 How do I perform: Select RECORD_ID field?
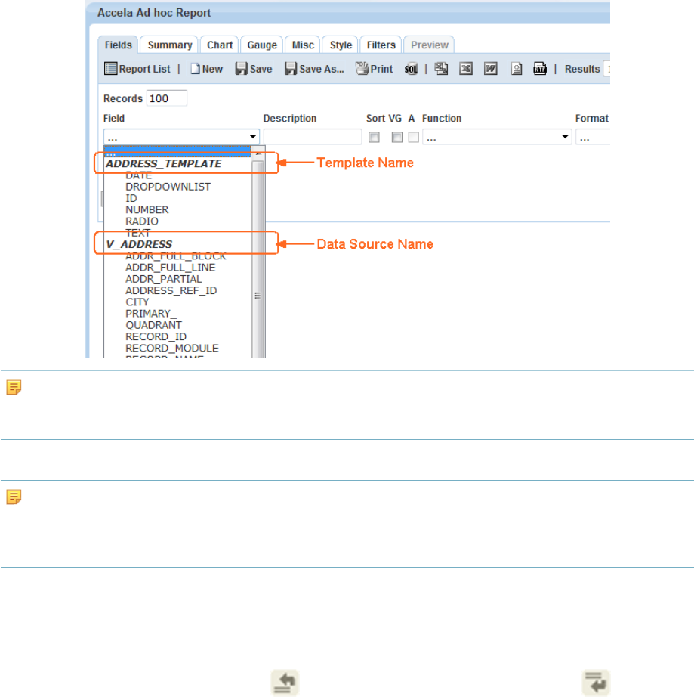click(x=156, y=337)
